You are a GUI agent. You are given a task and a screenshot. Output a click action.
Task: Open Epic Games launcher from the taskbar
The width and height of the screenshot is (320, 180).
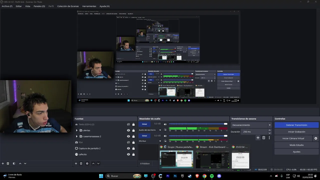tap(182, 176)
